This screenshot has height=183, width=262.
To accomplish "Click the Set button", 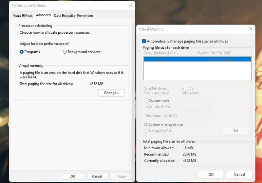I will (235, 131).
